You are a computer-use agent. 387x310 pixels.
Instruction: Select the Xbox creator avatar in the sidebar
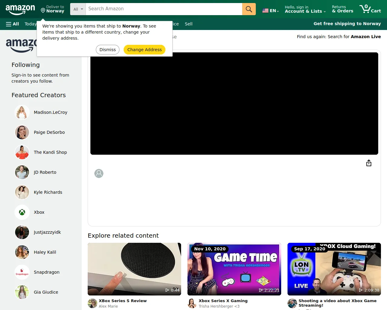coord(22,212)
